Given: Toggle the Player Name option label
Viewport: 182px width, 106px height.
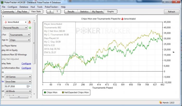Looking at the screenshot, I should coord(9,46).
